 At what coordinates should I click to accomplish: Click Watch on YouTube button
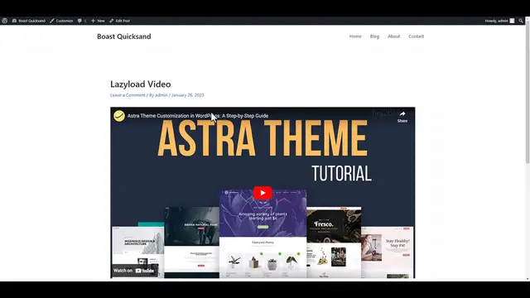134,271
